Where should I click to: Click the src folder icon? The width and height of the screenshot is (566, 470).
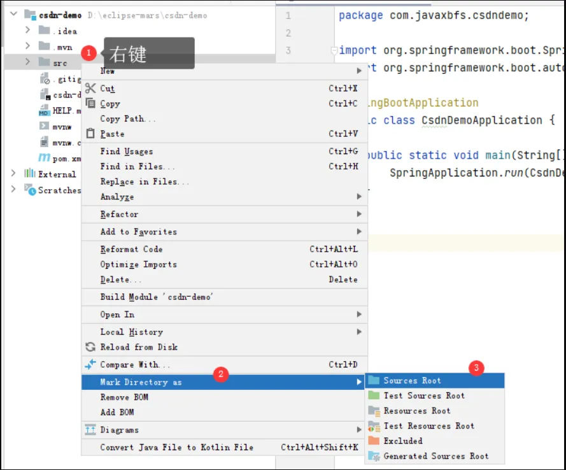pos(44,62)
